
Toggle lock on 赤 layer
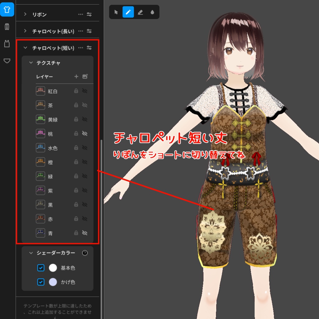pyautogui.click(x=76, y=219)
